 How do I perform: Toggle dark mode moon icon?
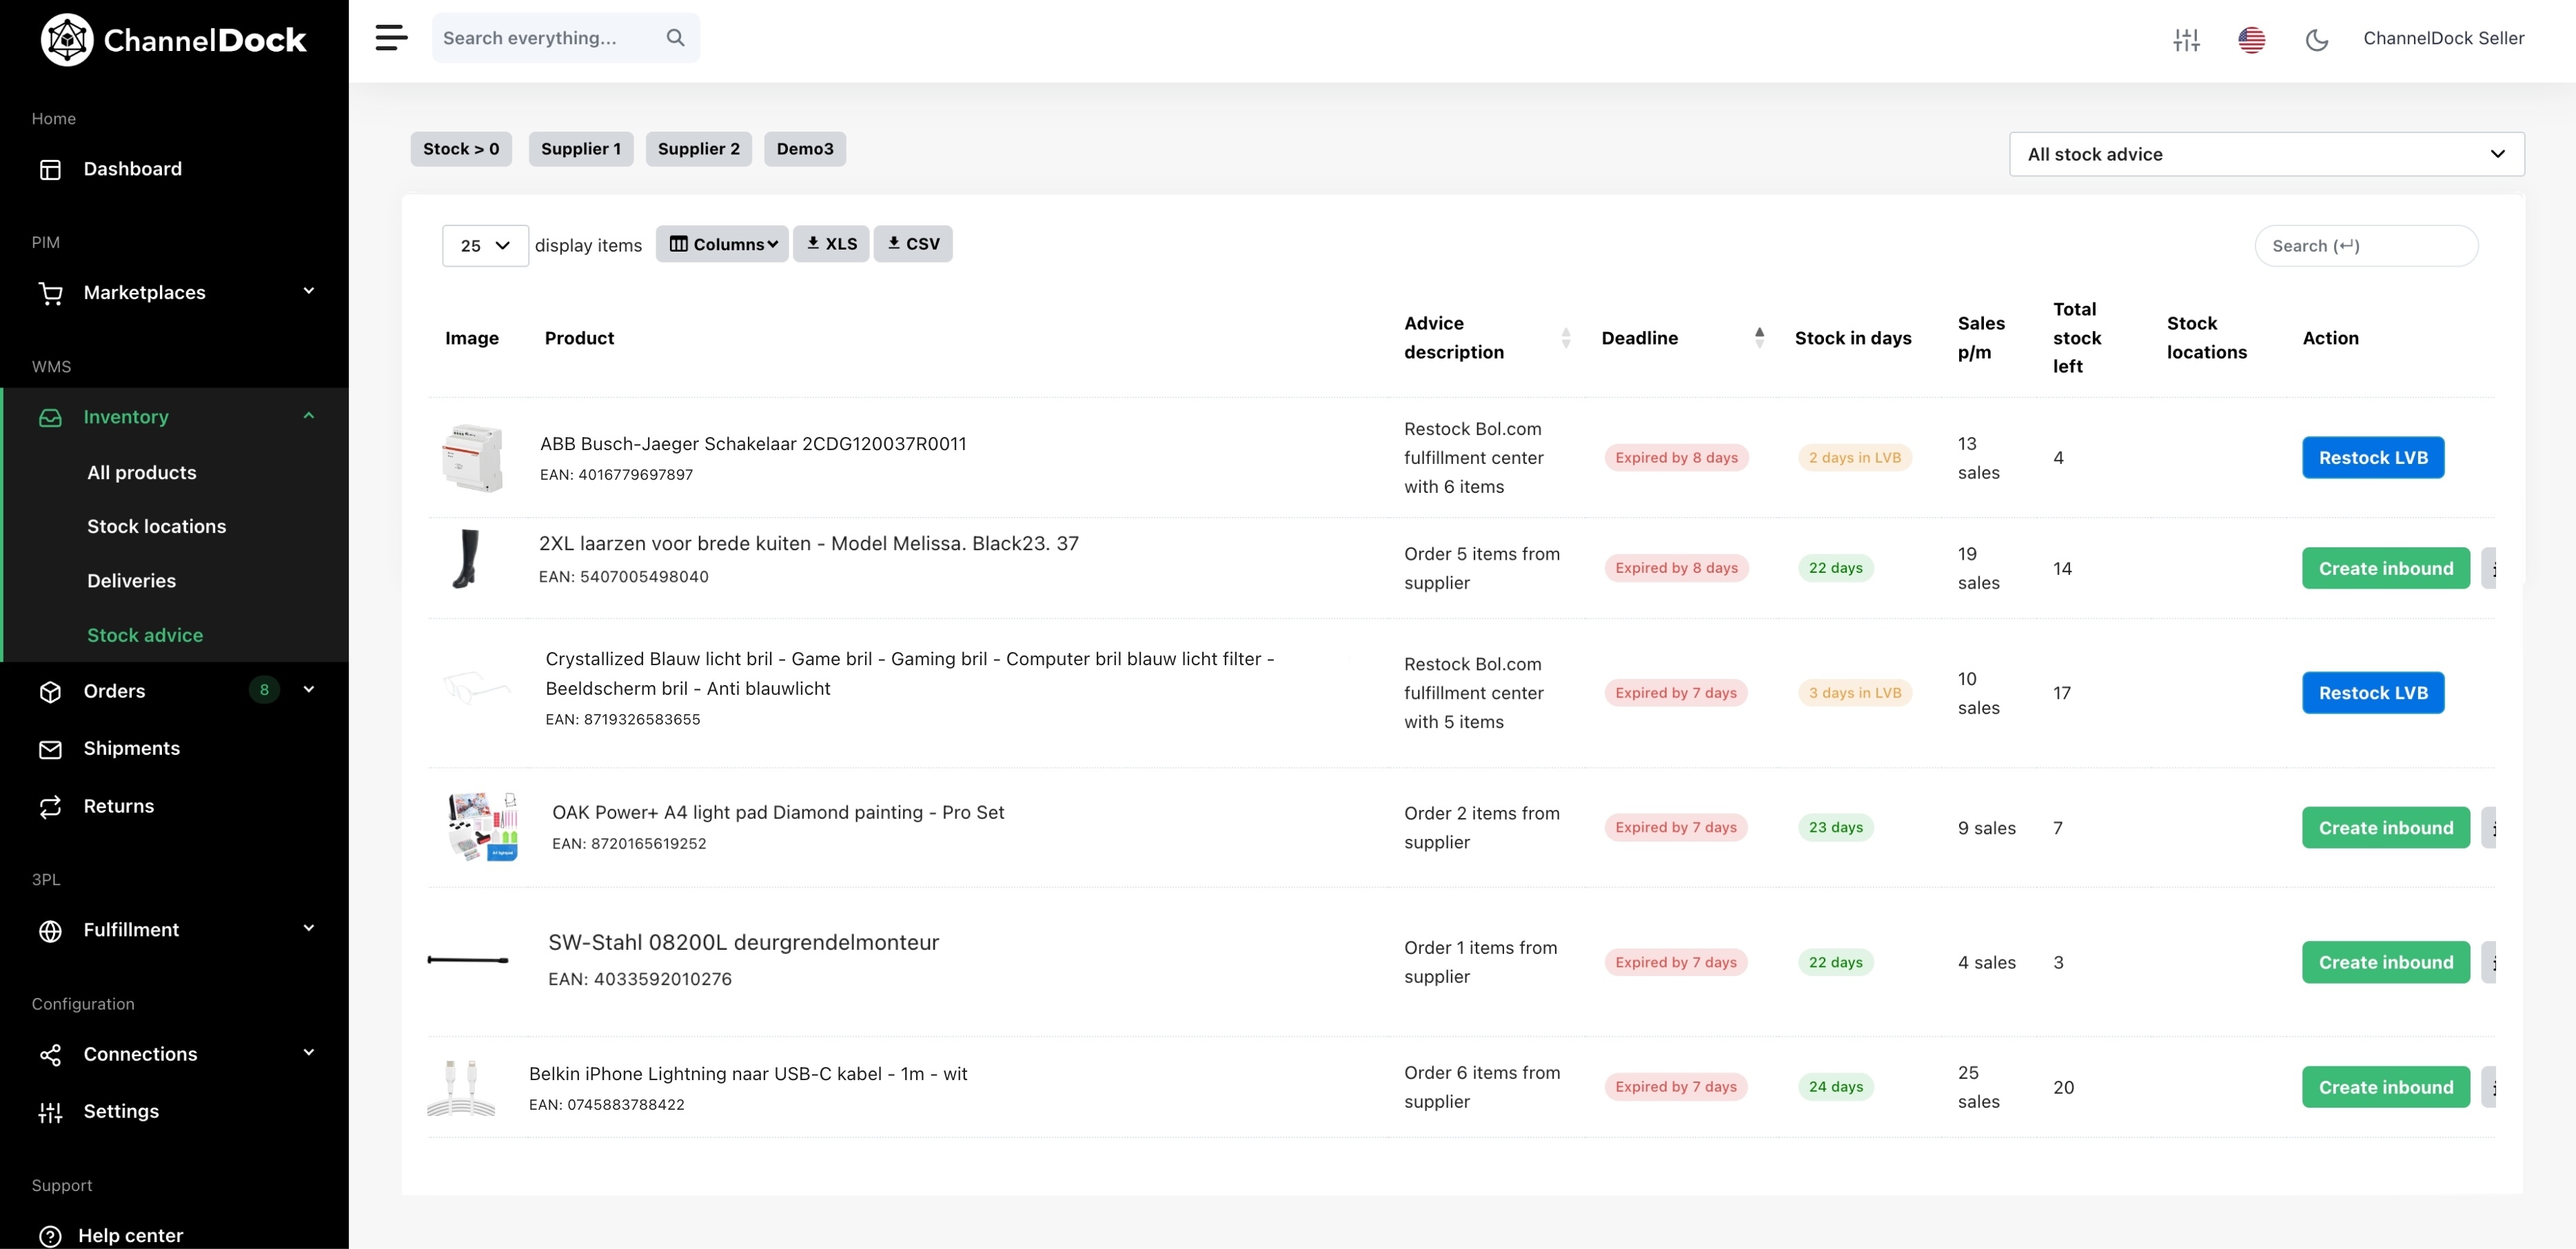pyautogui.click(x=2316, y=39)
